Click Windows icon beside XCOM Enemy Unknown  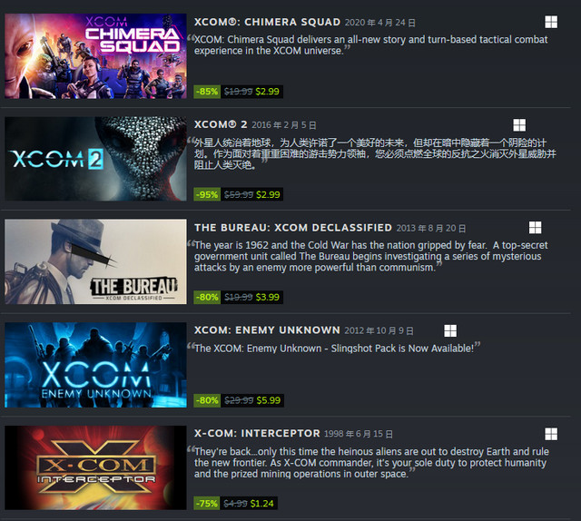point(450,330)
